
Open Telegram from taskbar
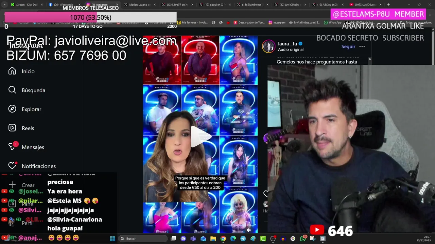pos(243,239)
